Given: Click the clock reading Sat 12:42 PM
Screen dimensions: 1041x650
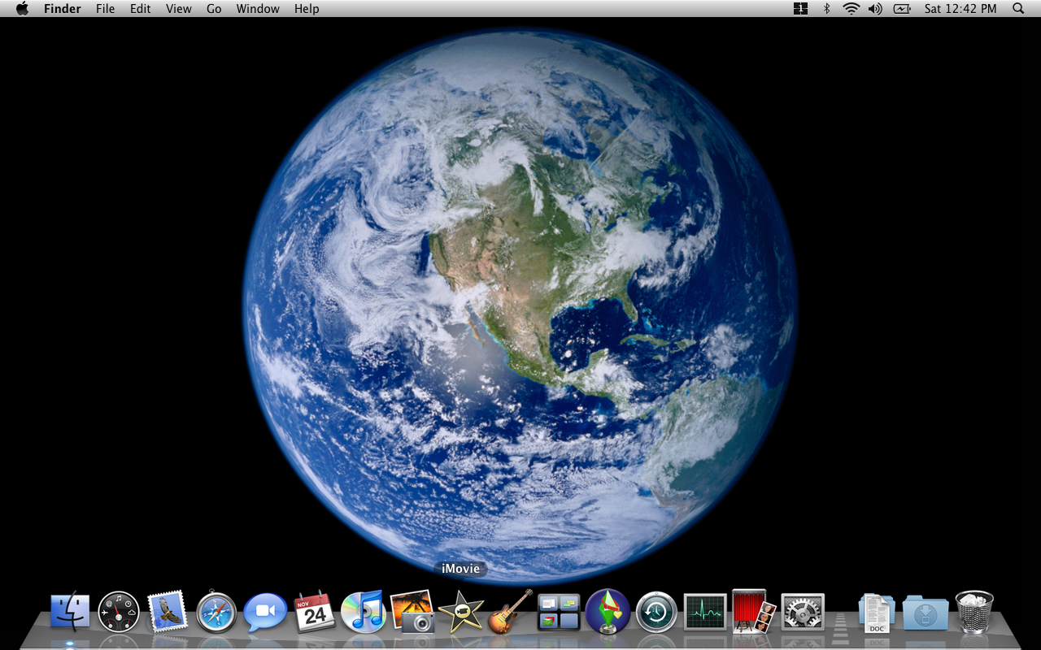Looking at the screenshot, I should (960, 9).
